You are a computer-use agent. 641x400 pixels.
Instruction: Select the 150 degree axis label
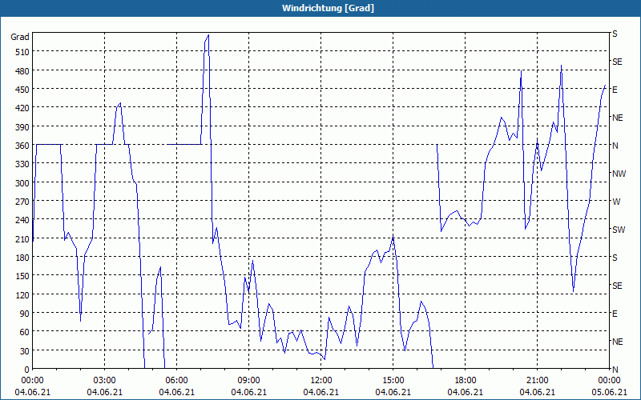[22, 276]
